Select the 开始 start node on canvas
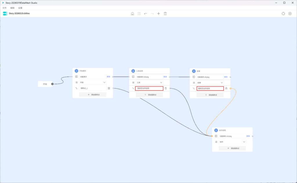Screen dimensions: 297x183 click(45, 84)
